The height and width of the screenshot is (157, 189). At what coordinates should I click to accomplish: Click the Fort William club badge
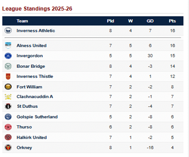click(x=8, y=87)
